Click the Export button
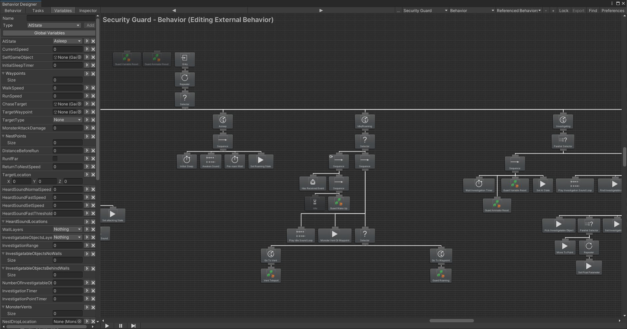 click(x=578, y=11)
